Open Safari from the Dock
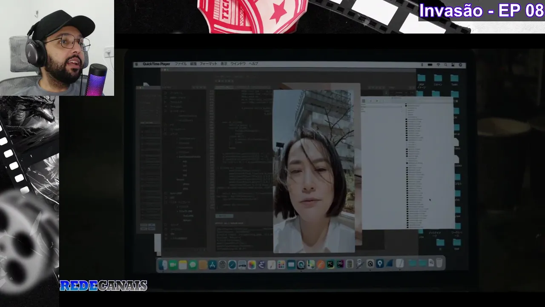This screenshot has width=545, height=307. tap(232, 264)
